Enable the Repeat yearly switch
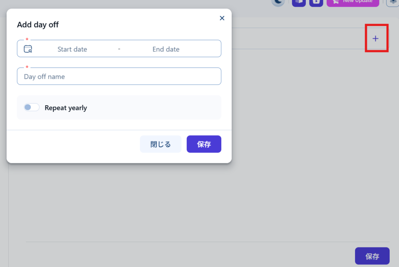Viewport: 399px width, 267px height. pyautogui.click(x=32, y=108)
